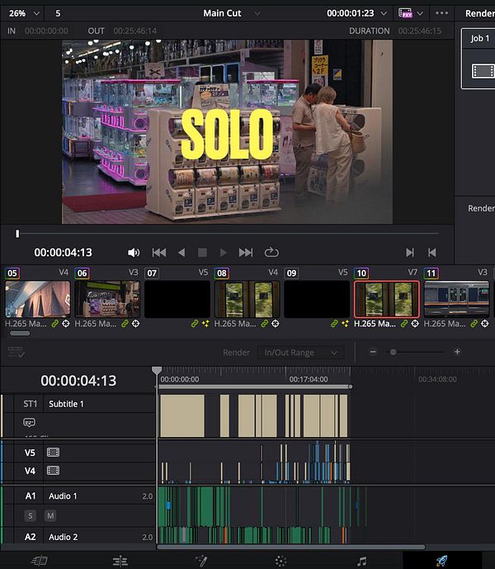Click the link icon under clip 08

coord(264,324)
